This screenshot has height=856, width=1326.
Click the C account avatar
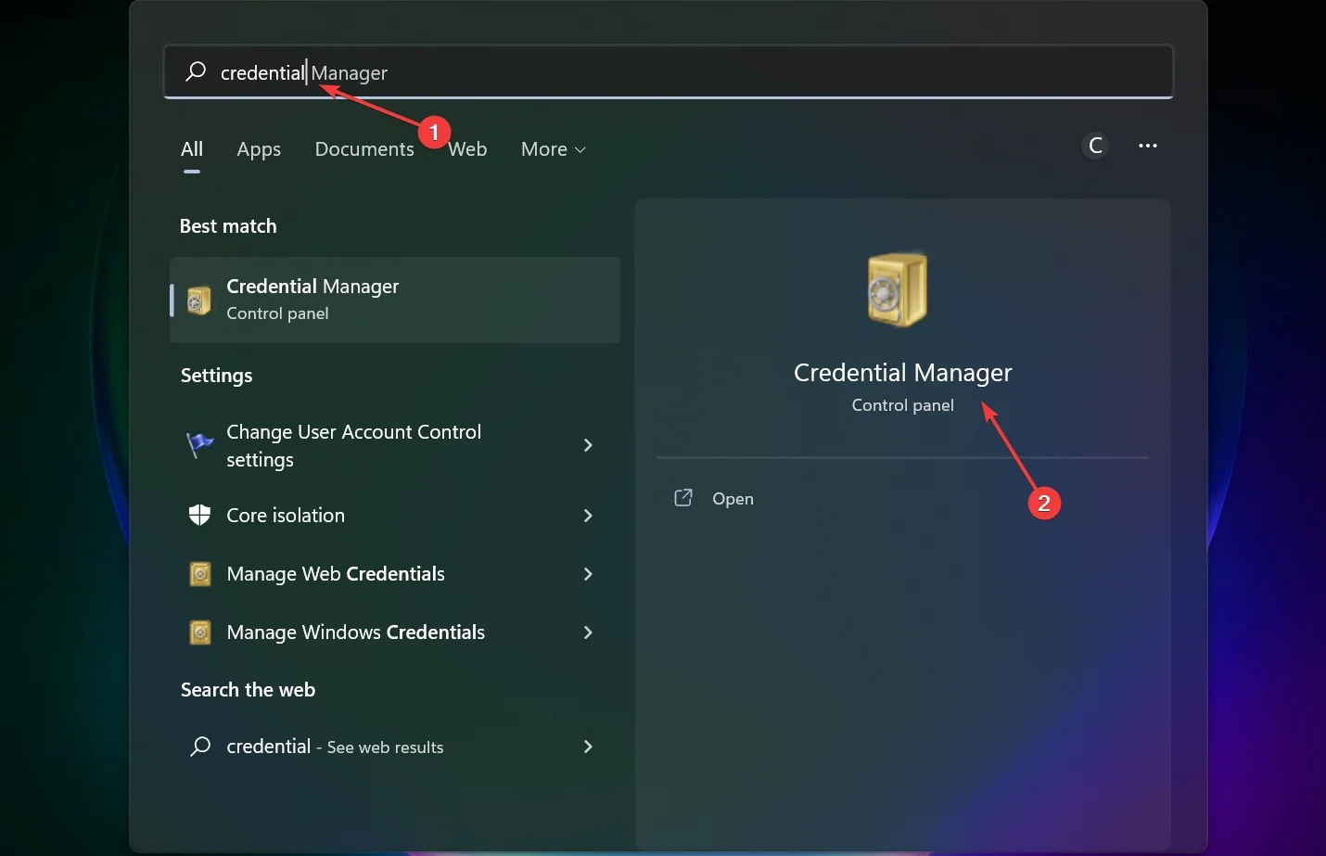[x=1095, y=146]
